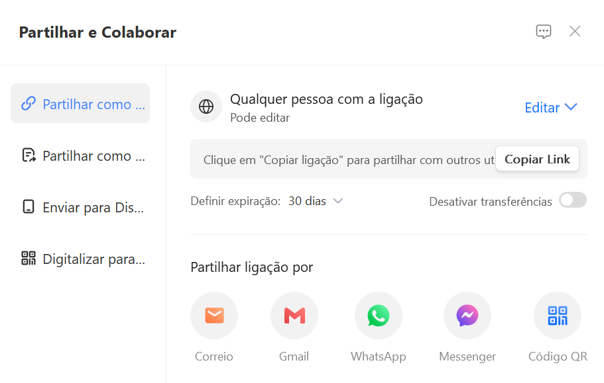Click the Copiar Link button

tap(537, 159)
